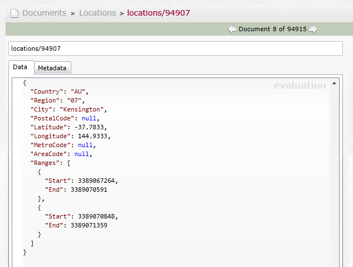Click the PostalCode null value

coord(89,118)
